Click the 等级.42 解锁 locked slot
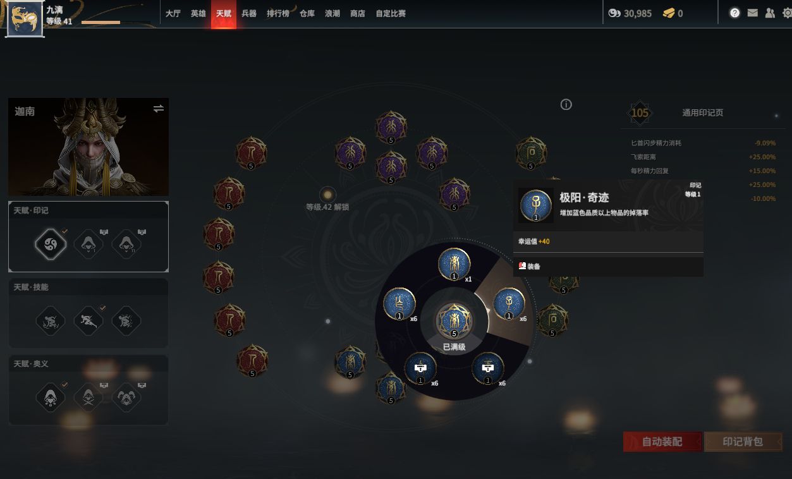 (x=327, y=195)
